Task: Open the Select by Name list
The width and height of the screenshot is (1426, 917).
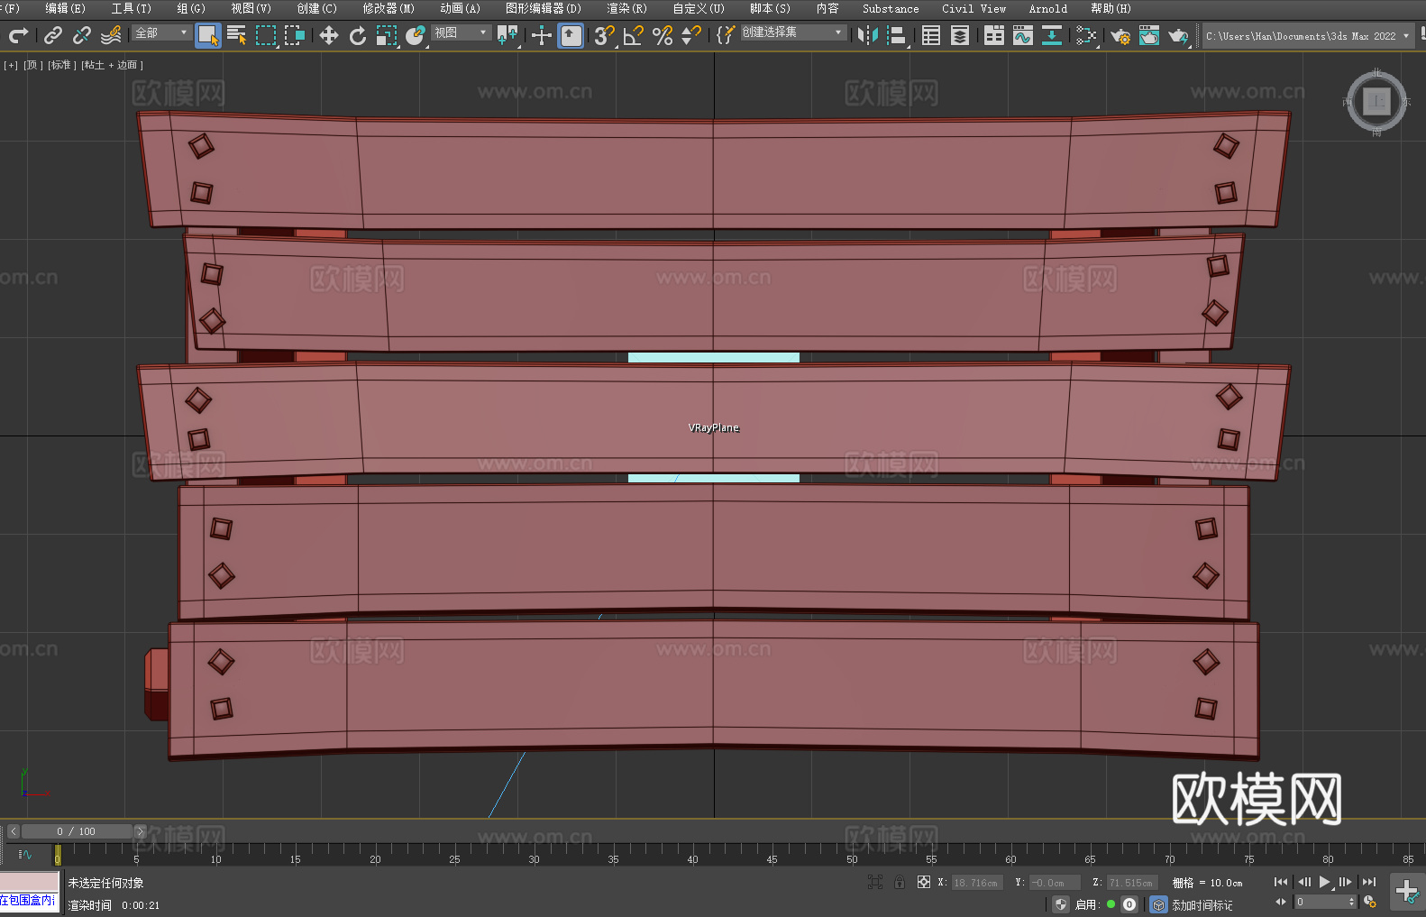Action: point(237,35)
